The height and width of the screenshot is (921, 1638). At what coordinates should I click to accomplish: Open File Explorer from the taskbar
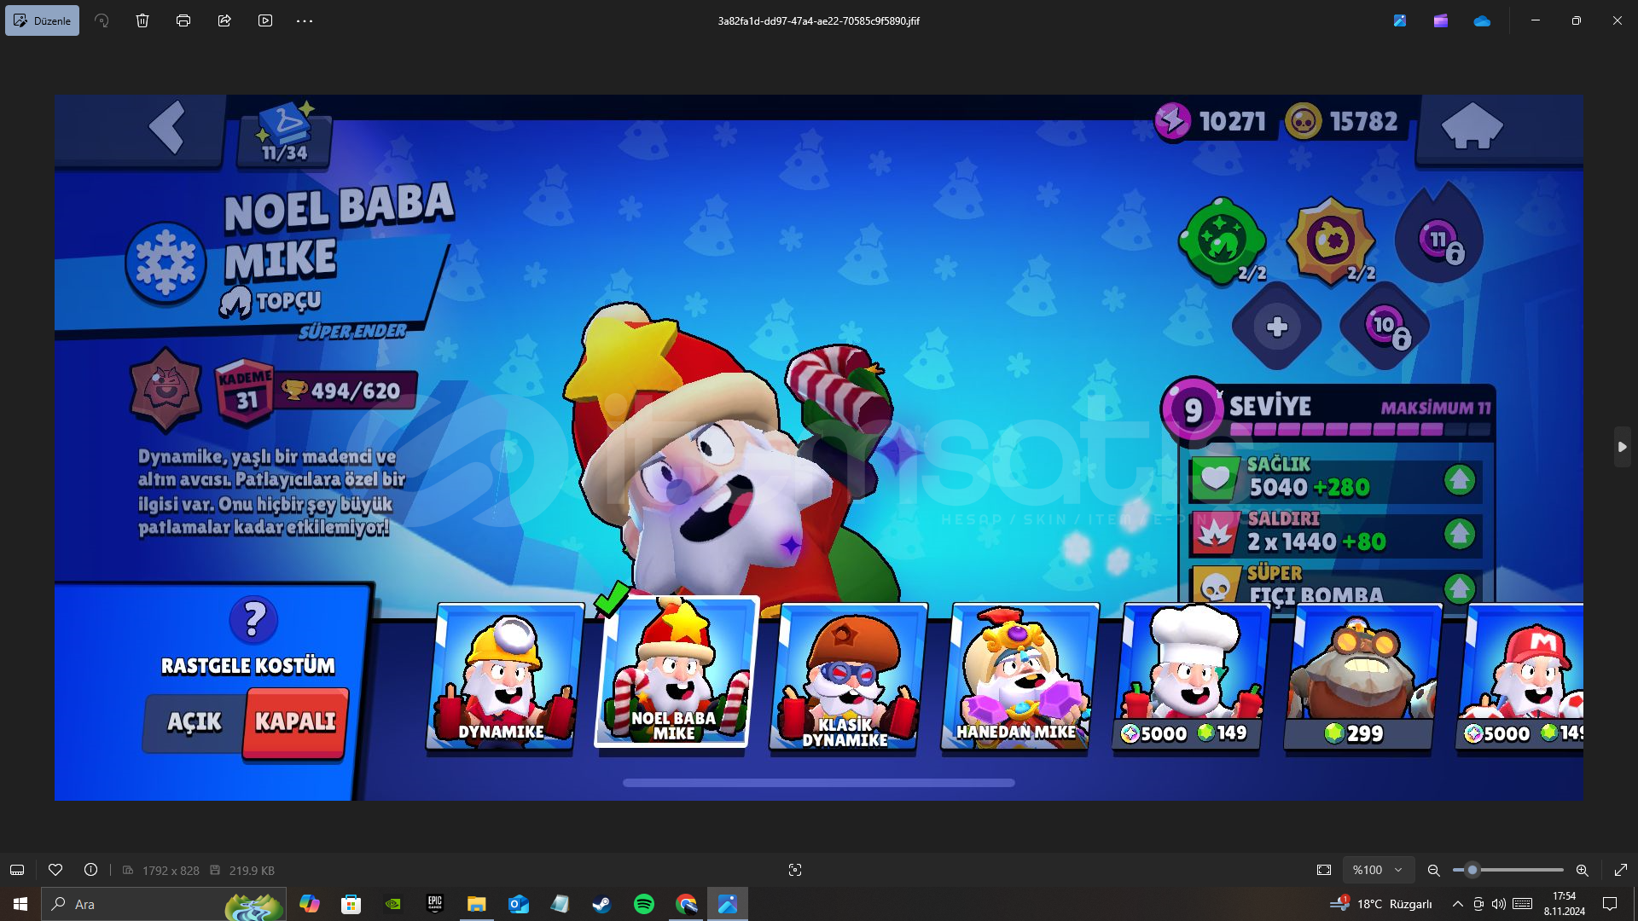[x=476, y=904]
